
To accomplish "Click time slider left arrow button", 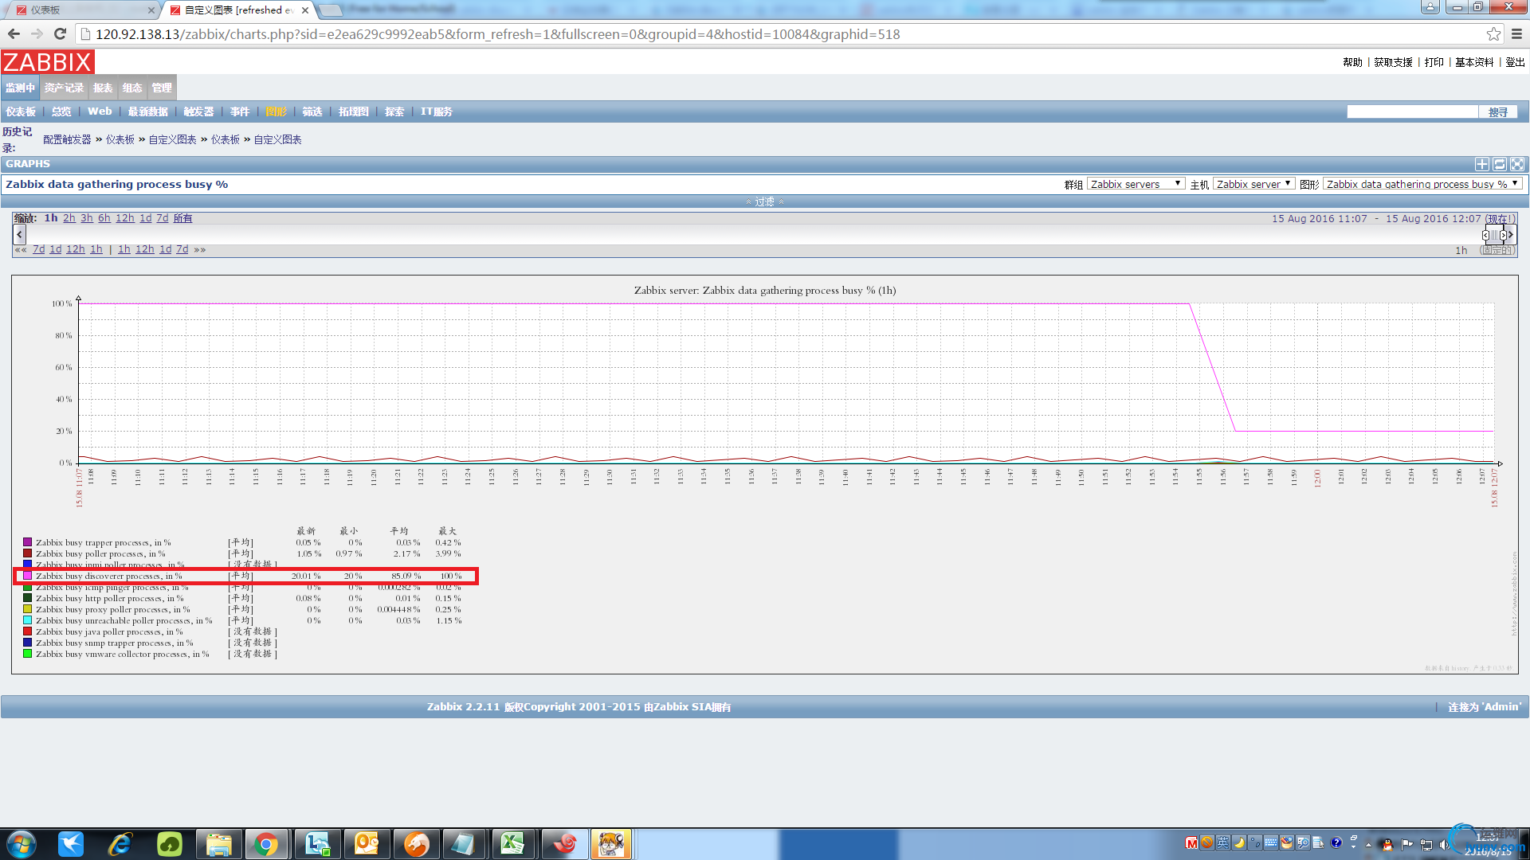I will (20, 234).
